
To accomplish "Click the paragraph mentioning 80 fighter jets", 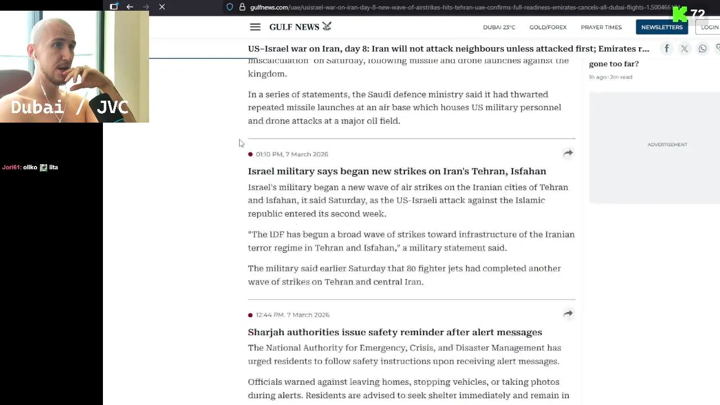I will 404,275.
